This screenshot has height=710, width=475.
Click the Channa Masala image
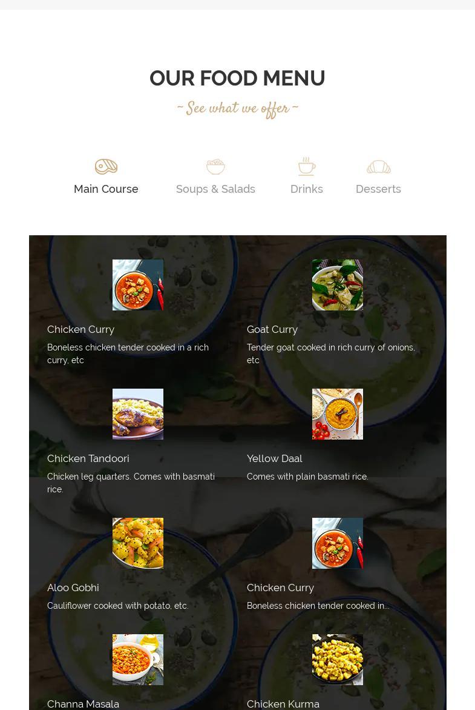click(x=138, y=659)
